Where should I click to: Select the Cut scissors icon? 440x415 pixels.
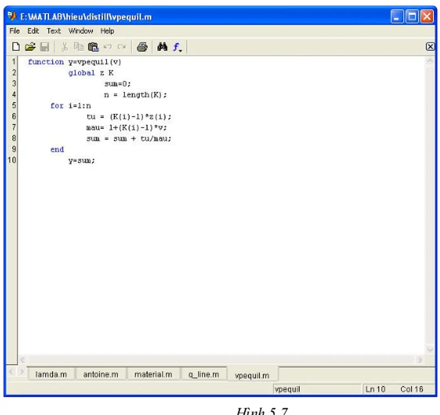[64, 46]
